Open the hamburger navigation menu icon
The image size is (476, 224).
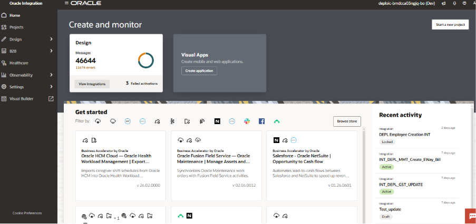point(66,3)
